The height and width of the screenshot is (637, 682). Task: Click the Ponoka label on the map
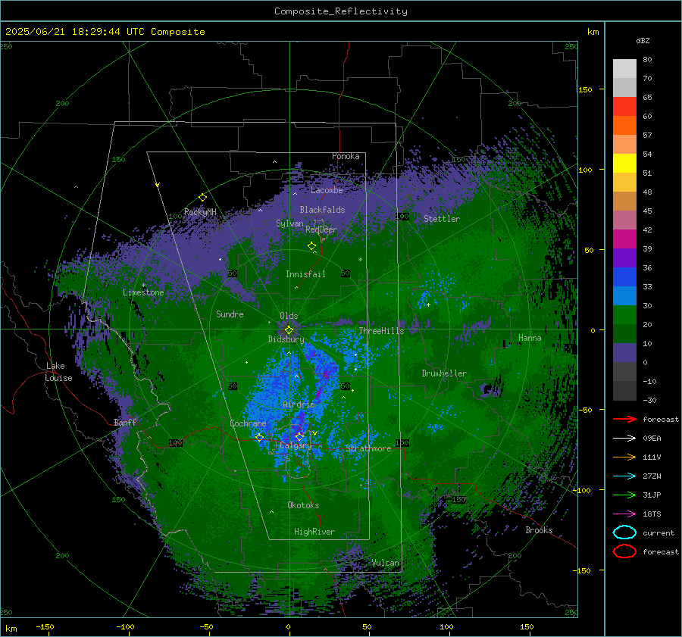click(346, 156)
